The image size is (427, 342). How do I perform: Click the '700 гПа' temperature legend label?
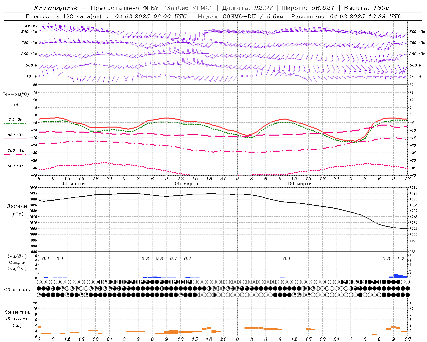pos(16,151)
